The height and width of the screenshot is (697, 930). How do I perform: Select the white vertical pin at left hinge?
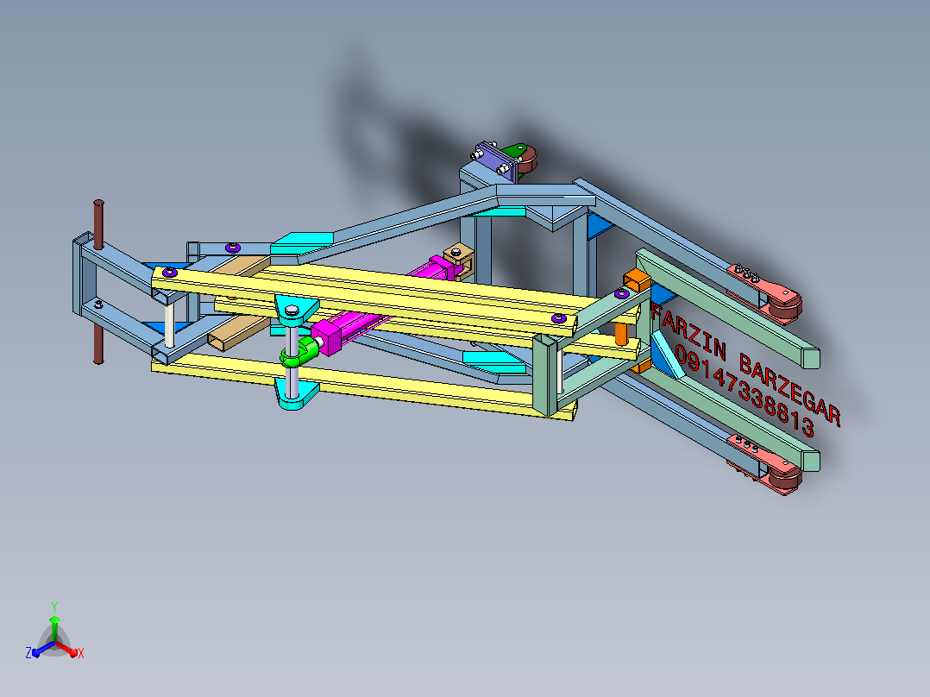coord(170,325)
